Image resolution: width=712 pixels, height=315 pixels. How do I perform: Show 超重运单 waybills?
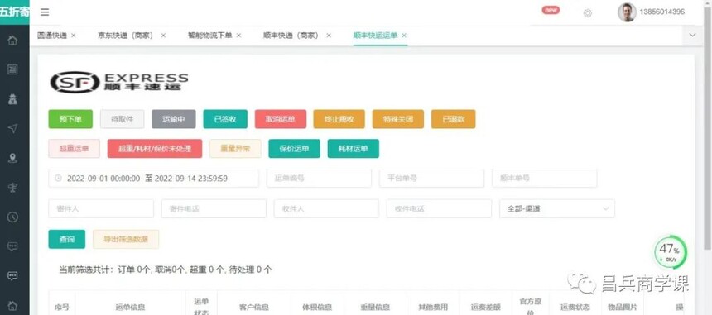(x=74, y=149)
